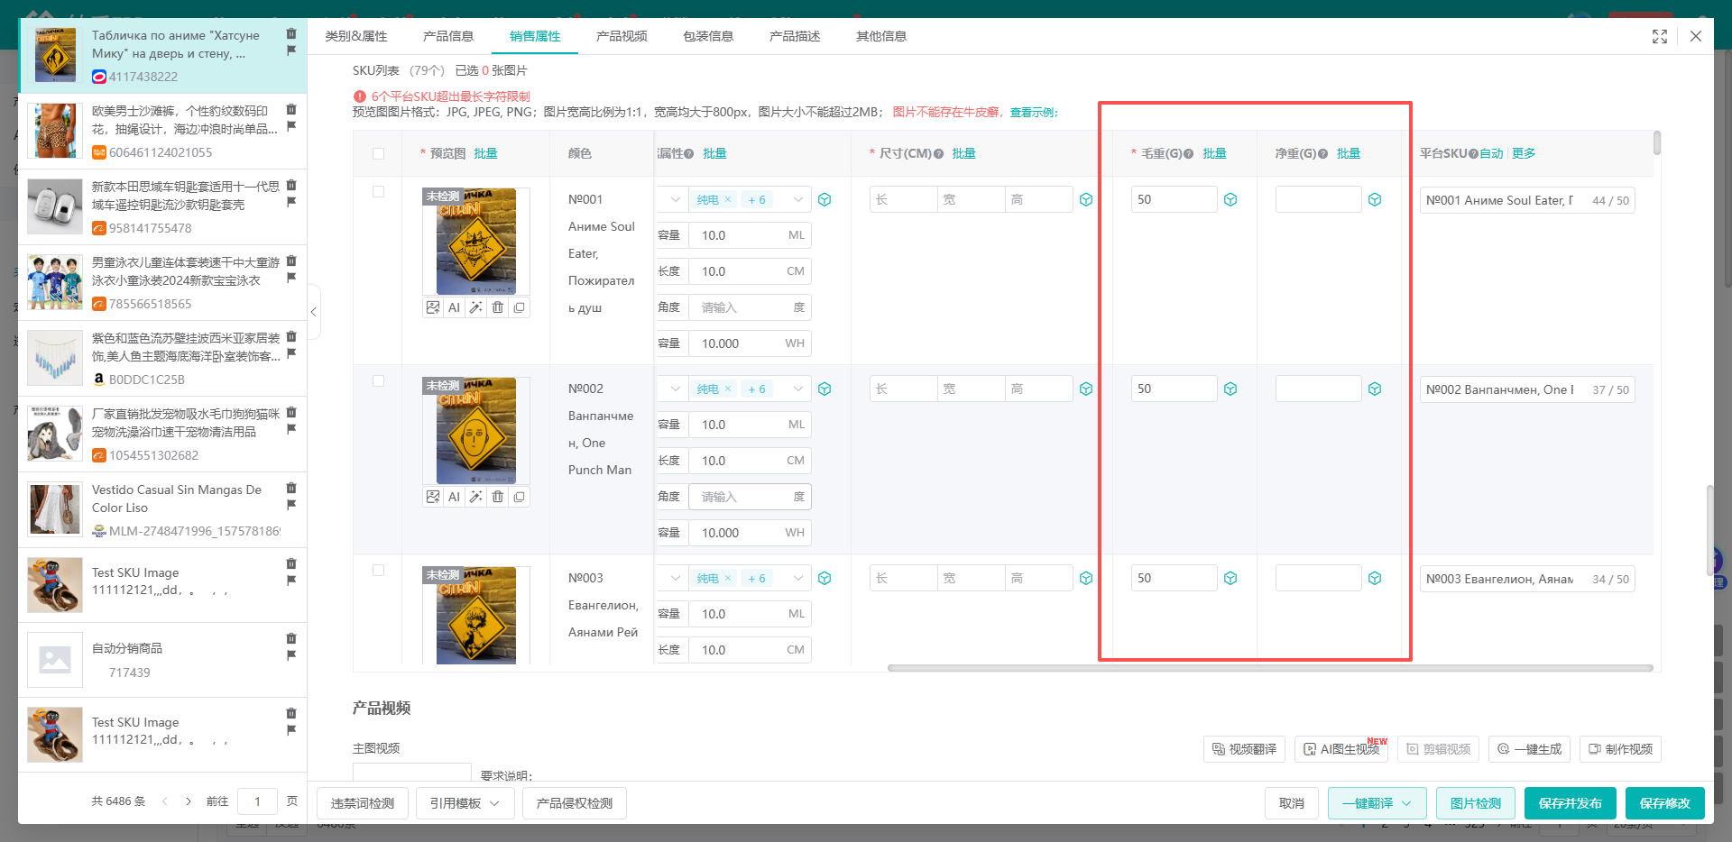The width and height of the screenshot is (1732, 842).
Task: Check the №003 SKU row checkbox
Action: [379, 571]
